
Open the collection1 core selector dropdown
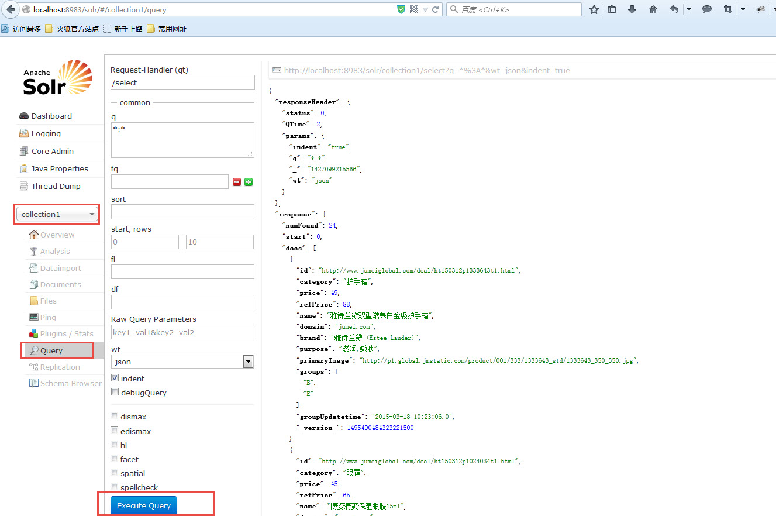(57, 214)
